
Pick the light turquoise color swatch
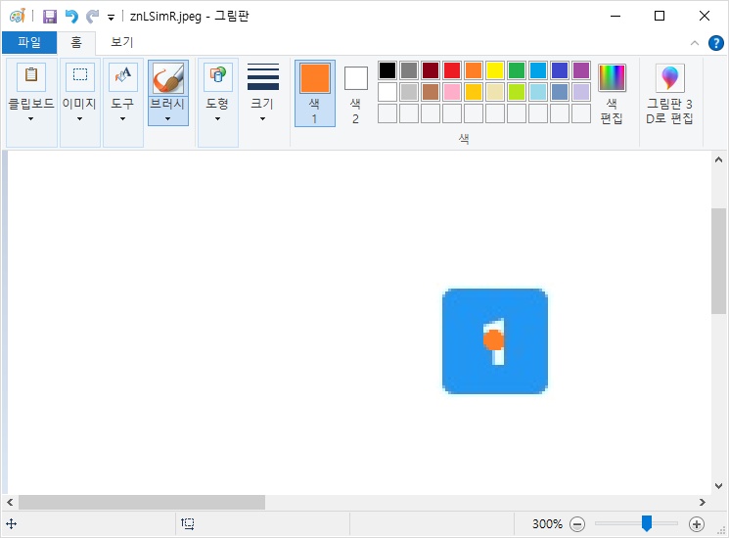538,92
